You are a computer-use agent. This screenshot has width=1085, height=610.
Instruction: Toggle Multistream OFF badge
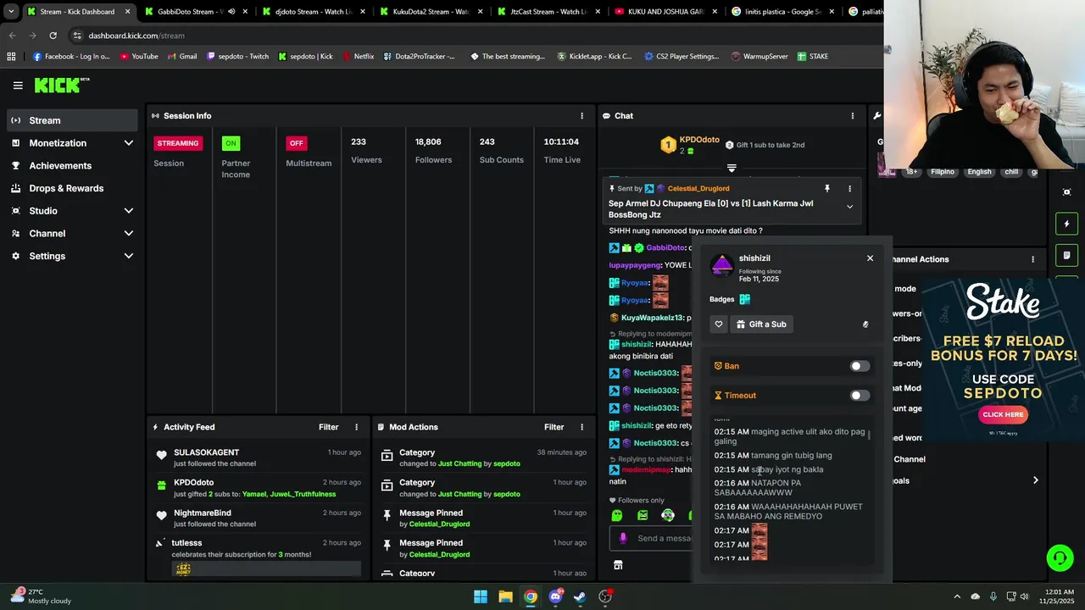click(x=296, y=143)
